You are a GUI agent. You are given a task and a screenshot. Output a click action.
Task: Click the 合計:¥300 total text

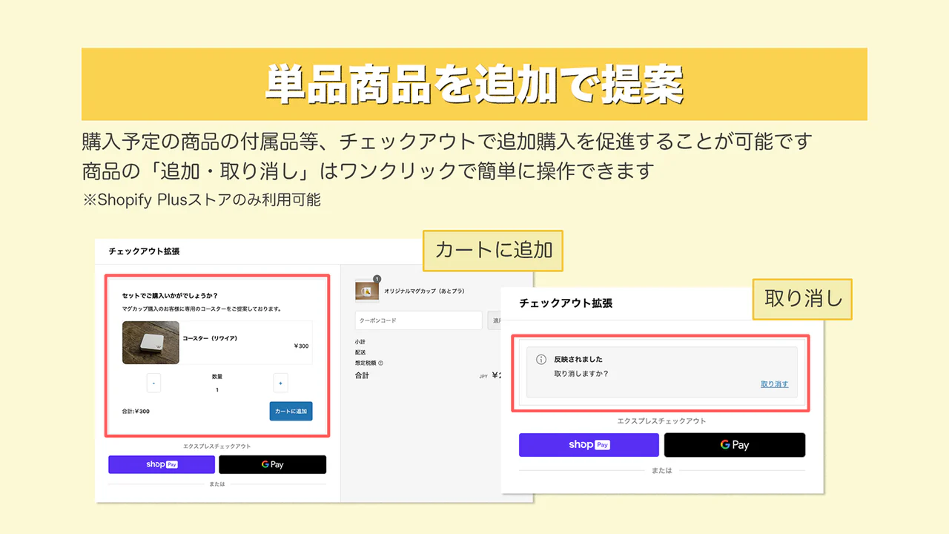[x=136, y=411]
